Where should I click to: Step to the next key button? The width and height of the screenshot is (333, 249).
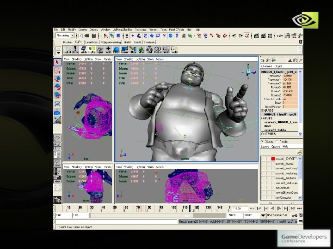[x=286, y=208]
